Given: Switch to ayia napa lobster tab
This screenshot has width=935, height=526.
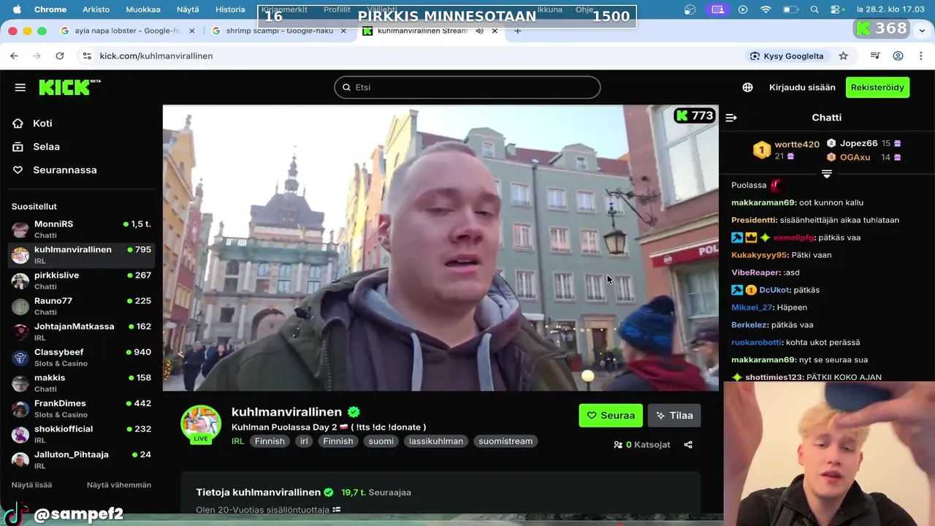Looking at the screenshot, I should (126, 31).
